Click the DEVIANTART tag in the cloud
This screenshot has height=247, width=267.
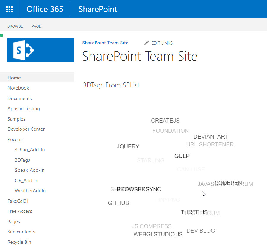[211, 137]
